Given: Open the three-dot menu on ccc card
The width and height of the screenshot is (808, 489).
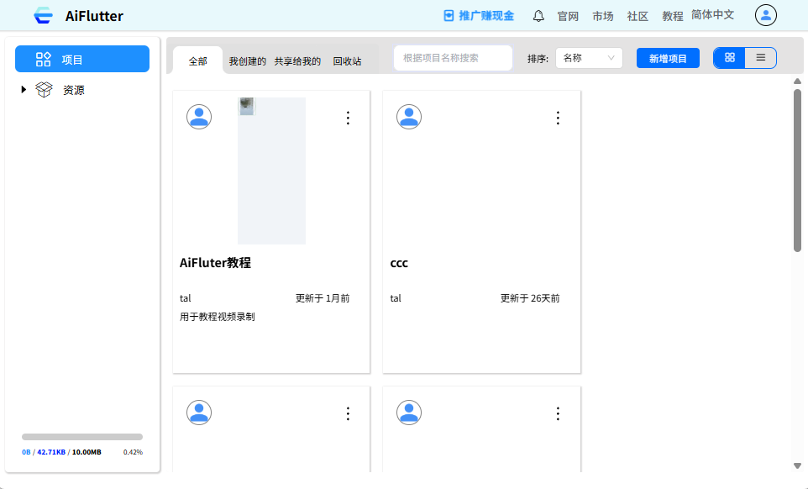Looking at the screenshot, I should click(x=558, y=118).
